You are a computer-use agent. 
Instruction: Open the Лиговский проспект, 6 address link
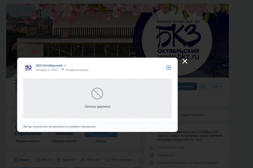[187, 163]
